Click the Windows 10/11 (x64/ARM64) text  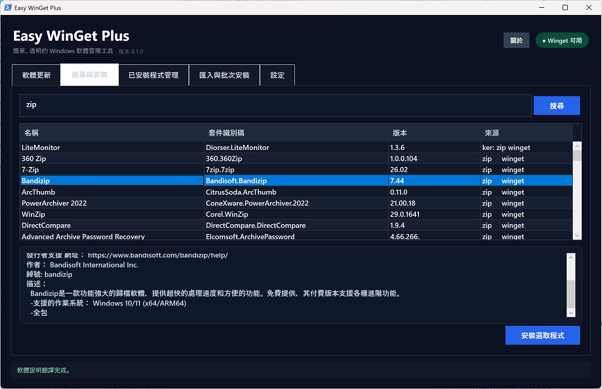140,303
